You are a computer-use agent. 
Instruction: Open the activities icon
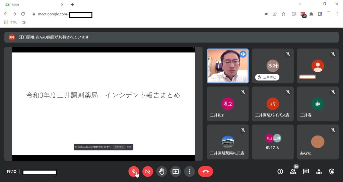[319, 172]
